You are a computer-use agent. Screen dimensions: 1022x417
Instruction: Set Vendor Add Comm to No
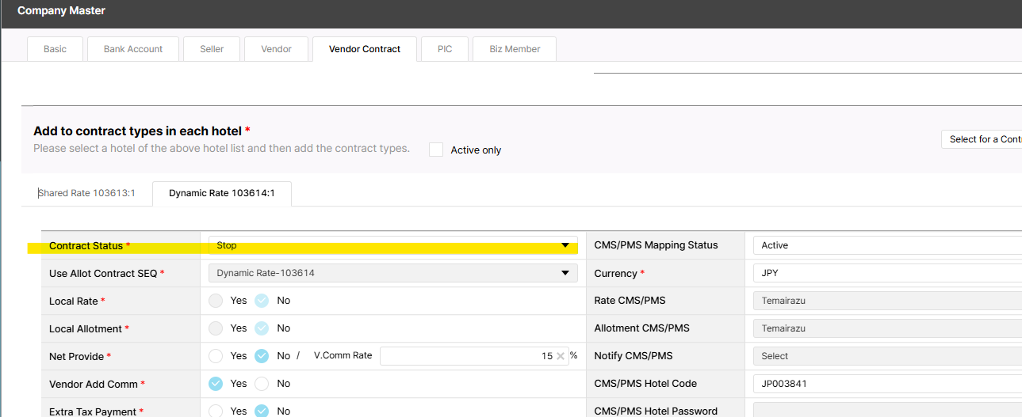pyautogui.click(x=262, y=384)
